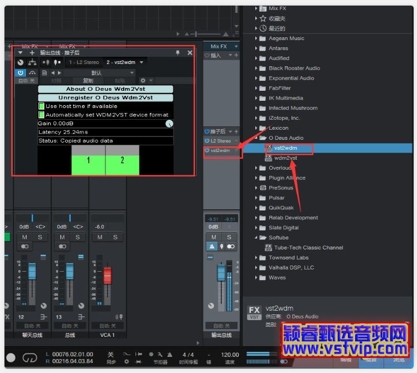The width and height of the screenshot is (417, 373).
Task: Click VCA 1 channel routing icon
Action: 119,317
